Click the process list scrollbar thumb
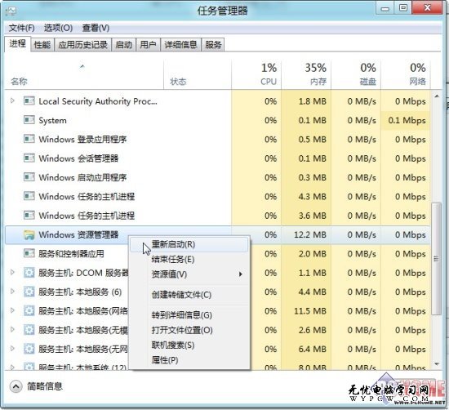The height and width of the screenshot is (410, 449). click(436, 259)
